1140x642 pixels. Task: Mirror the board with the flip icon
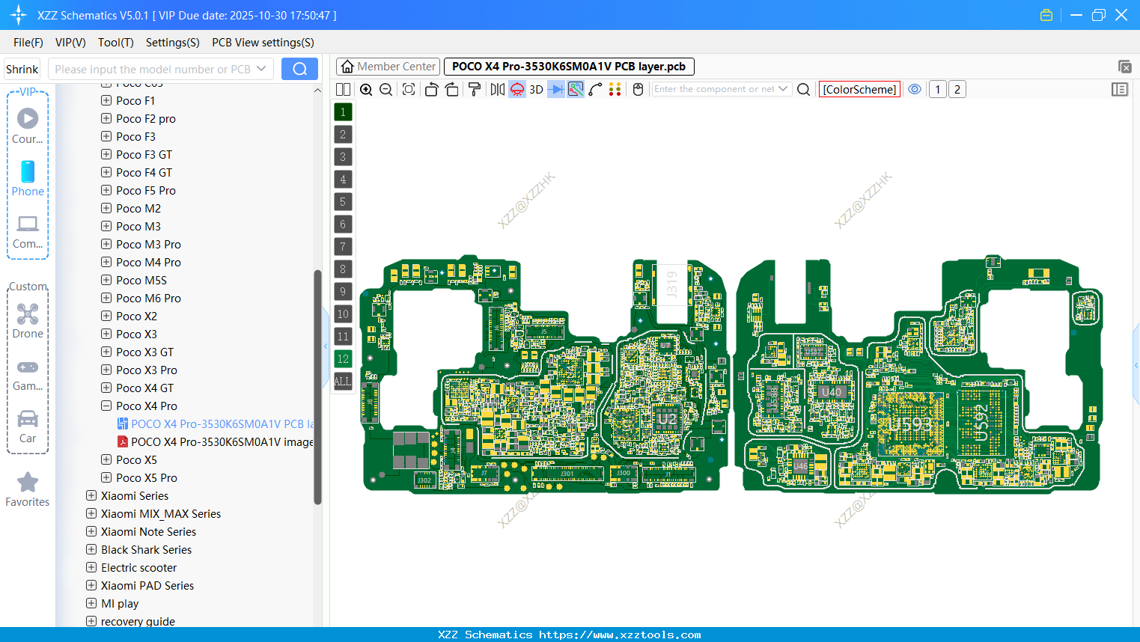point(498,89)
